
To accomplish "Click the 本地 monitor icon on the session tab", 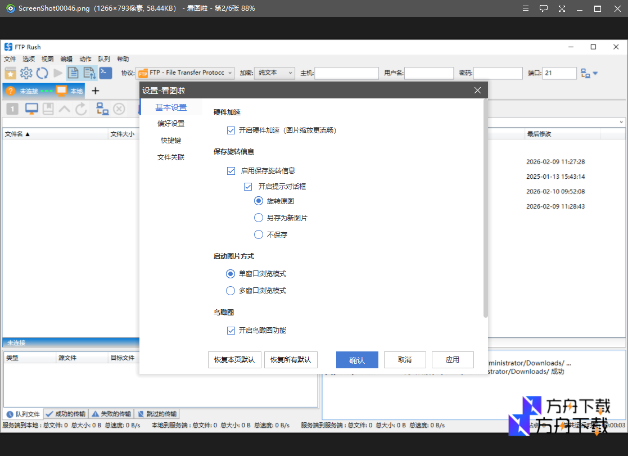I will pyautogui.click(x=62, y=91).
